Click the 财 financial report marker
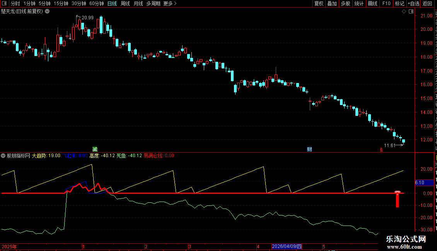The width and height of the screenshot is (437, 251). (309, 149)
